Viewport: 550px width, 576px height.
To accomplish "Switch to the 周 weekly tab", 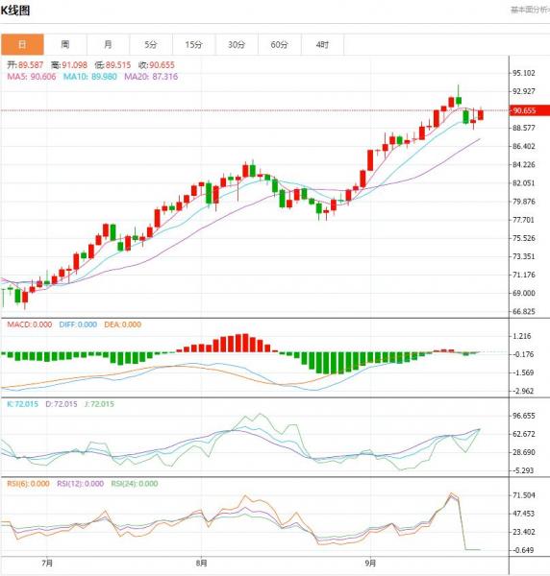I will [65, 45].
